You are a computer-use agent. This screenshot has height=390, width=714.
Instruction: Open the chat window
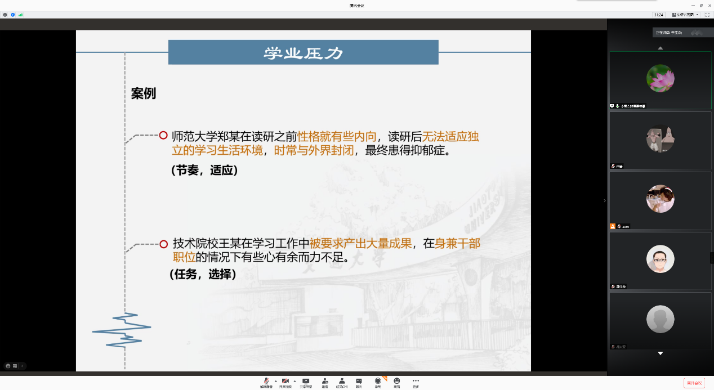(359, 383)
